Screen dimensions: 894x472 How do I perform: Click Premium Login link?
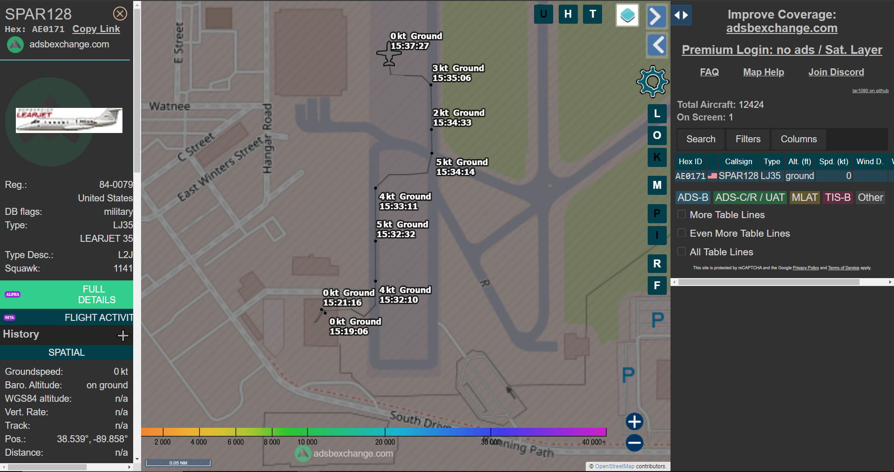[x=782, y=50]
